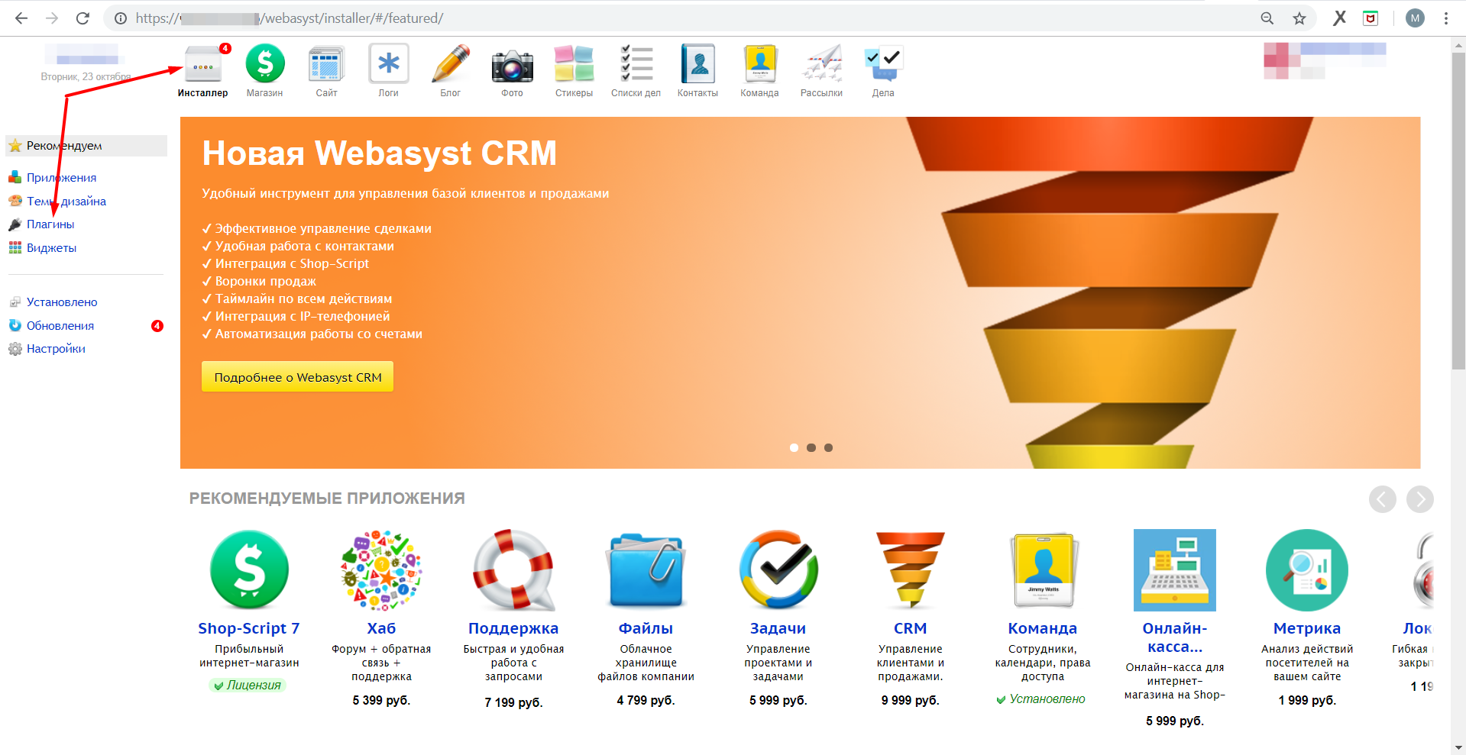Image resolution: width=1466 pixels, height=755 pixels.
Task: Launch the Рассылки app icon
Action: pos(822,64)
